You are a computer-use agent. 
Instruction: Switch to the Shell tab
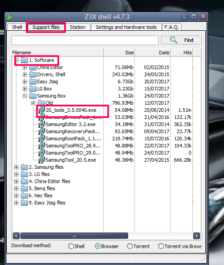pos(17,27)
